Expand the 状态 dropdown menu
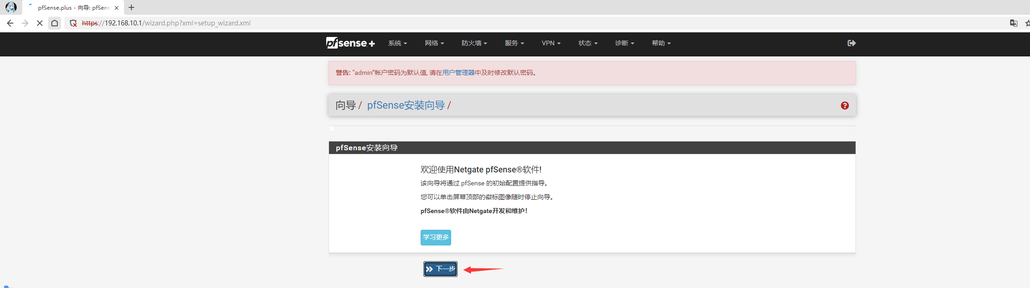 tap(588, 43)
